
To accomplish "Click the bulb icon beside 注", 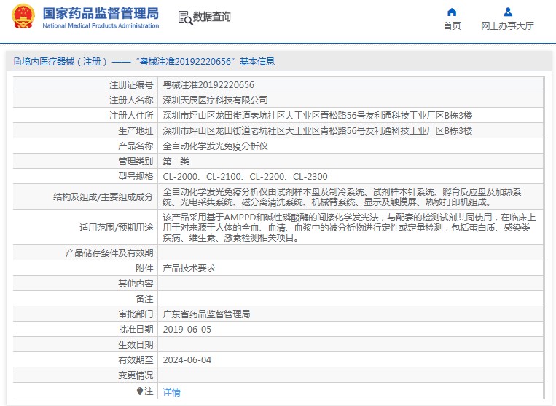I will (x=140, y=391).
